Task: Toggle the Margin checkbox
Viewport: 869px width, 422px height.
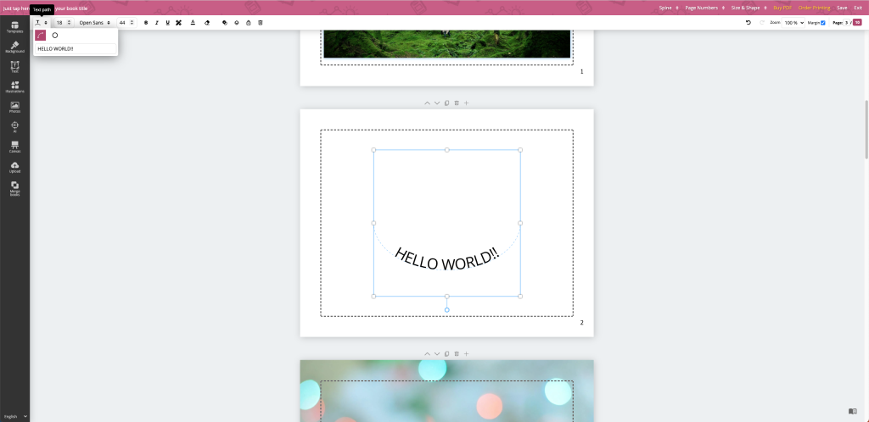Action: pos(822,23)
